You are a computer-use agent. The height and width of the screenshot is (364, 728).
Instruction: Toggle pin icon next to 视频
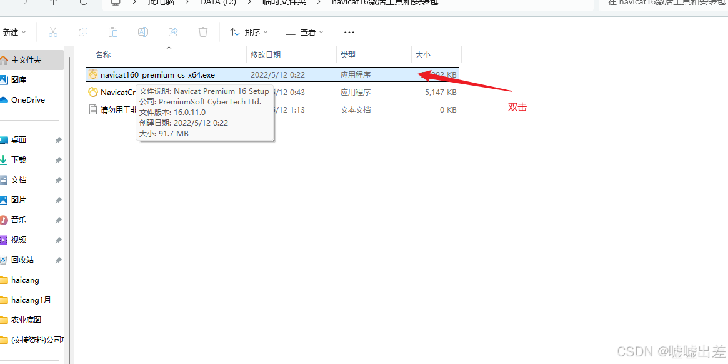click(59, 240)
